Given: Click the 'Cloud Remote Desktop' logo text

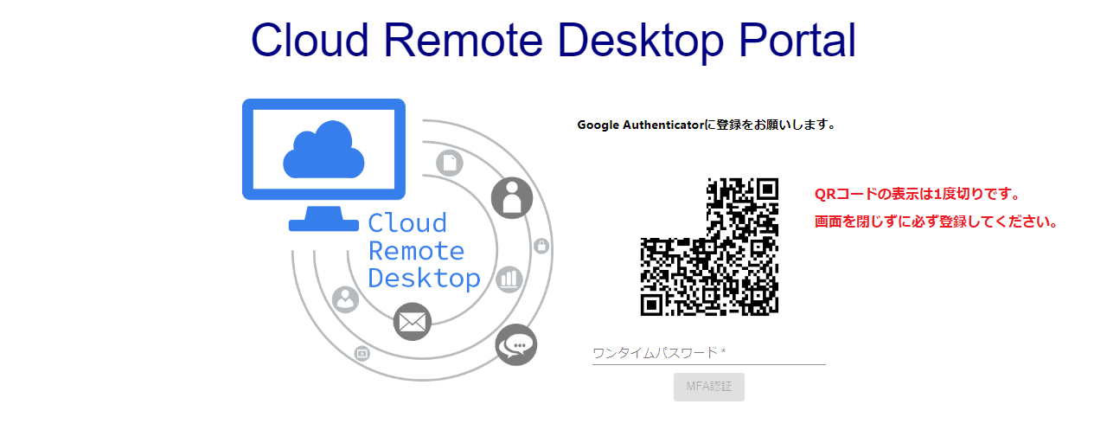Looking at the screenshot, I should point(424,251).
